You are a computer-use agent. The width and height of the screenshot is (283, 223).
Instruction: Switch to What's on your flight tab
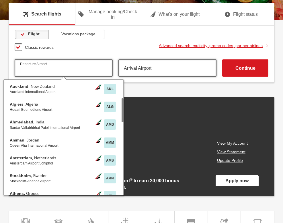point(175,14)
